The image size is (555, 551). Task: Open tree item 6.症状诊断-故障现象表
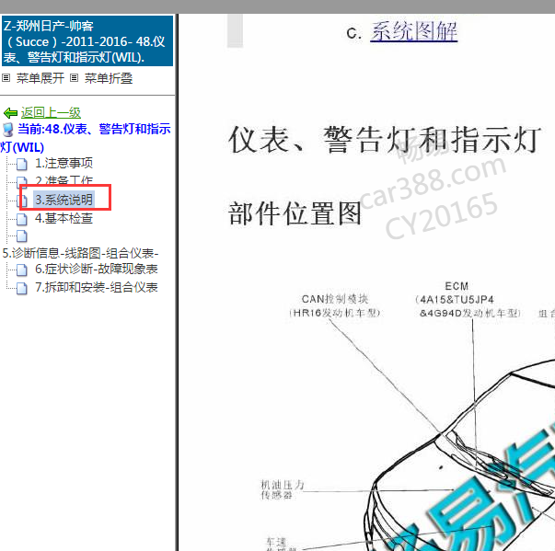[x=97, y=270]
